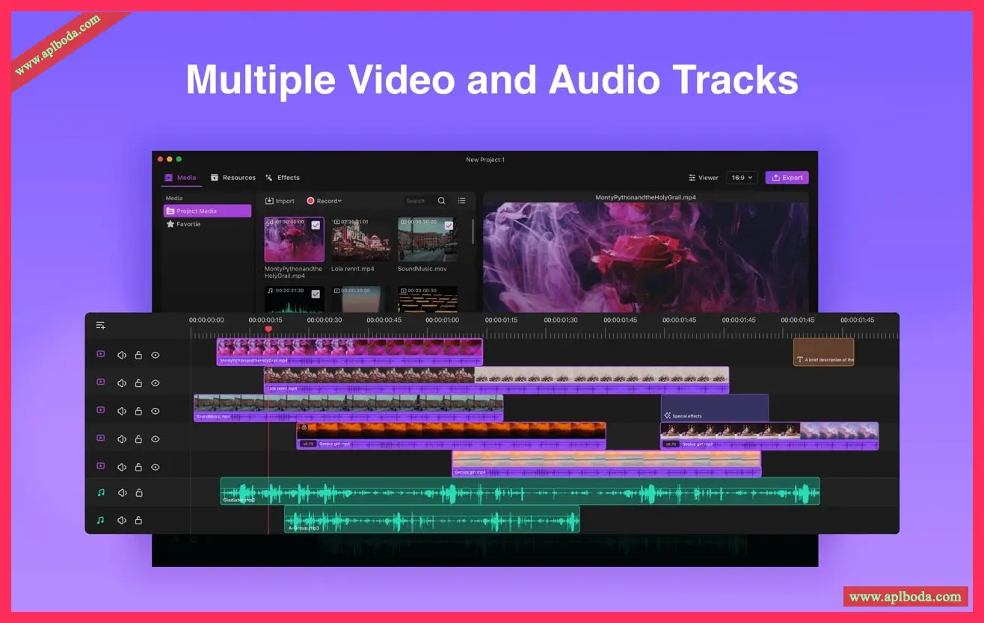Viewport: 984px width, 623px height.
Task: Click the lock icon on MontyPythonandtheHolyGrail.mp4 track
Action: pos(138,356)
